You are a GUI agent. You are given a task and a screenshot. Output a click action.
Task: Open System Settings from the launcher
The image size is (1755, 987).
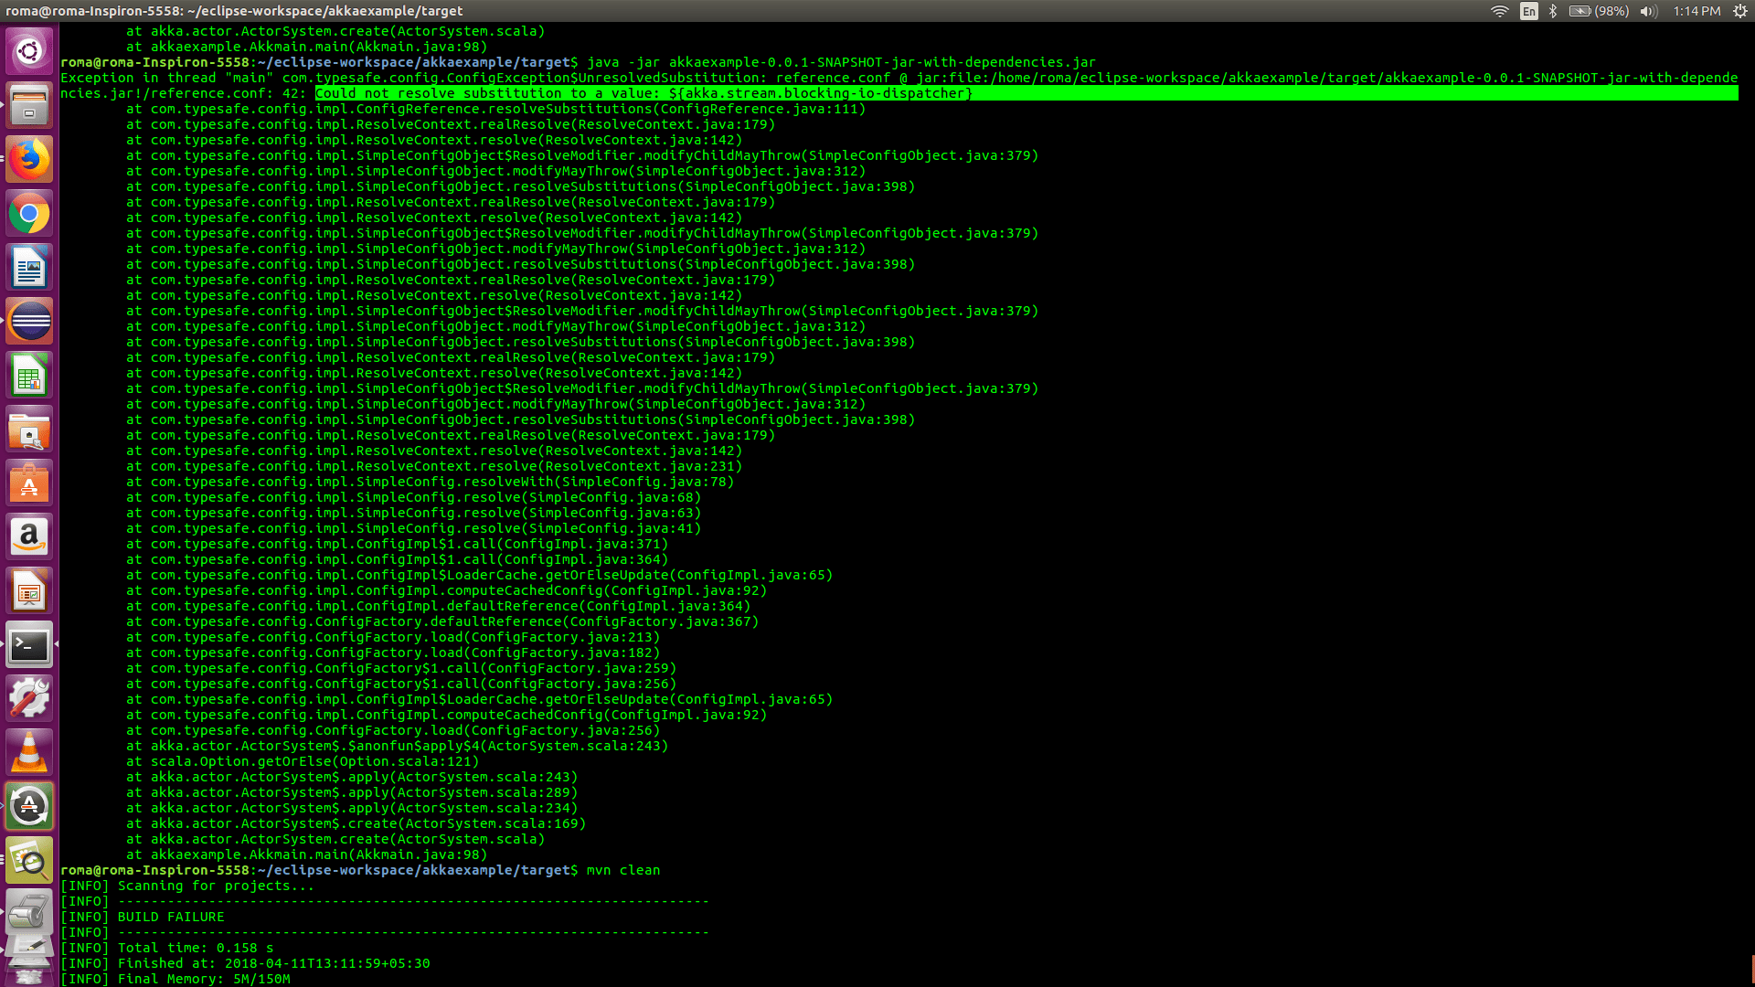coord(29,697)
